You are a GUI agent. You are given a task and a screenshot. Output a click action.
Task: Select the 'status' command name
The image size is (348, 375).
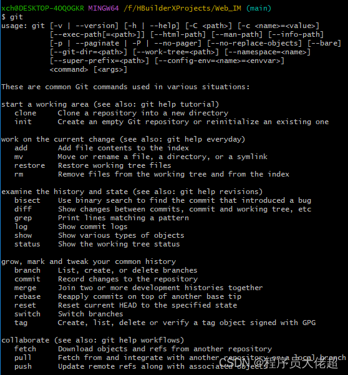pyautogui.click(x=27, y=244)
